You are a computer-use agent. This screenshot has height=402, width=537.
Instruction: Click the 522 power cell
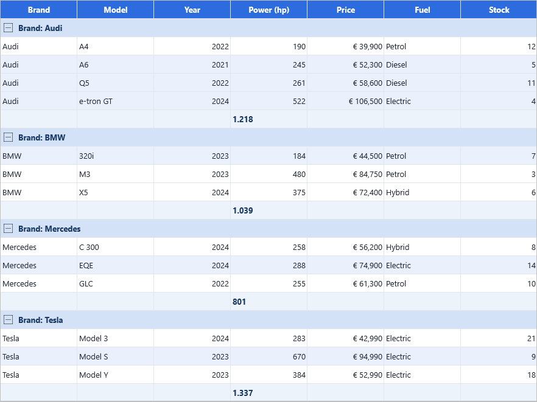[269, 101]
